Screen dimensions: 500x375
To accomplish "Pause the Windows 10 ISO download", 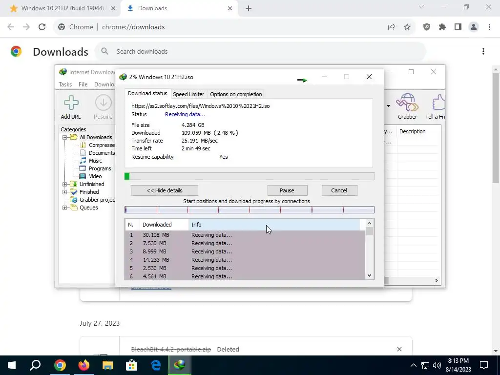I will [287, 190].
